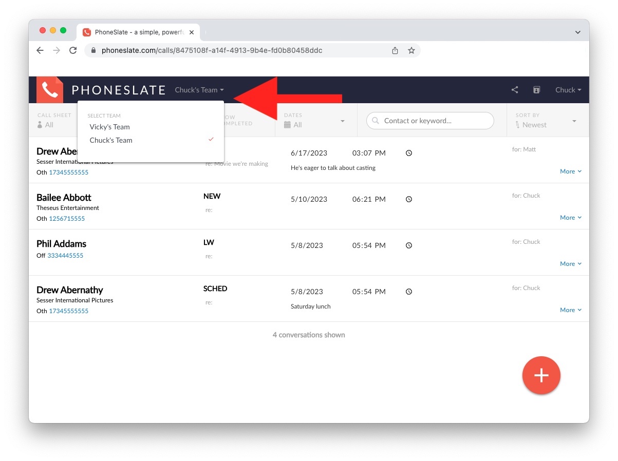Click the browser address bar URL
618x461 pixels.
click(x=212, y=50)
